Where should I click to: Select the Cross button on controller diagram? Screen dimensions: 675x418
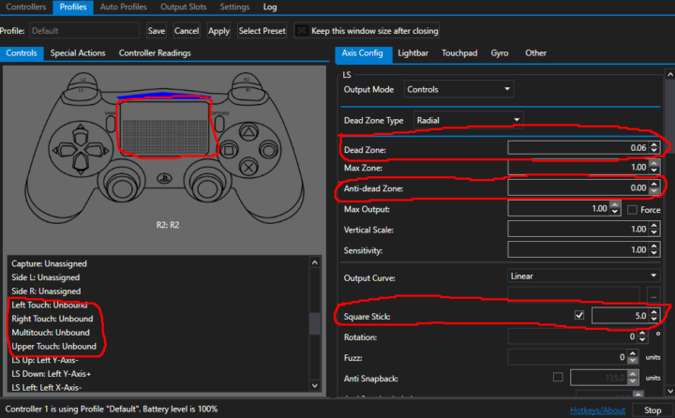click(x=248, y=168)
